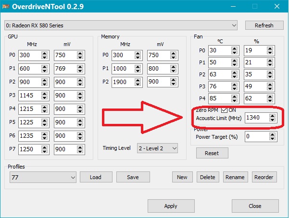Image resolution: width=289 pixels, height=218 pixels.
Task: Decrease Memory P1 MHz with down arrow
Action: (x=138, y=71)
